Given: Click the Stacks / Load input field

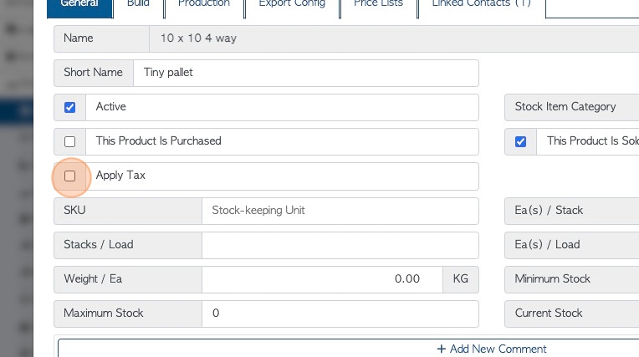Looking at the screenshot, I should pos(340,245).
